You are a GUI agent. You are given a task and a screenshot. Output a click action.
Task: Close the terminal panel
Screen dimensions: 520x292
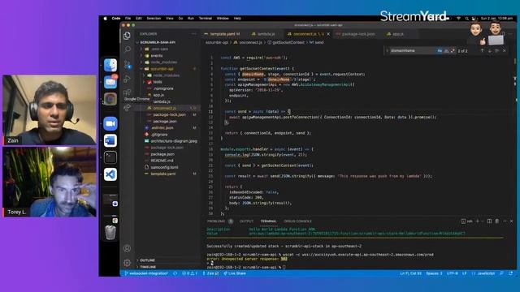(511, 221)
